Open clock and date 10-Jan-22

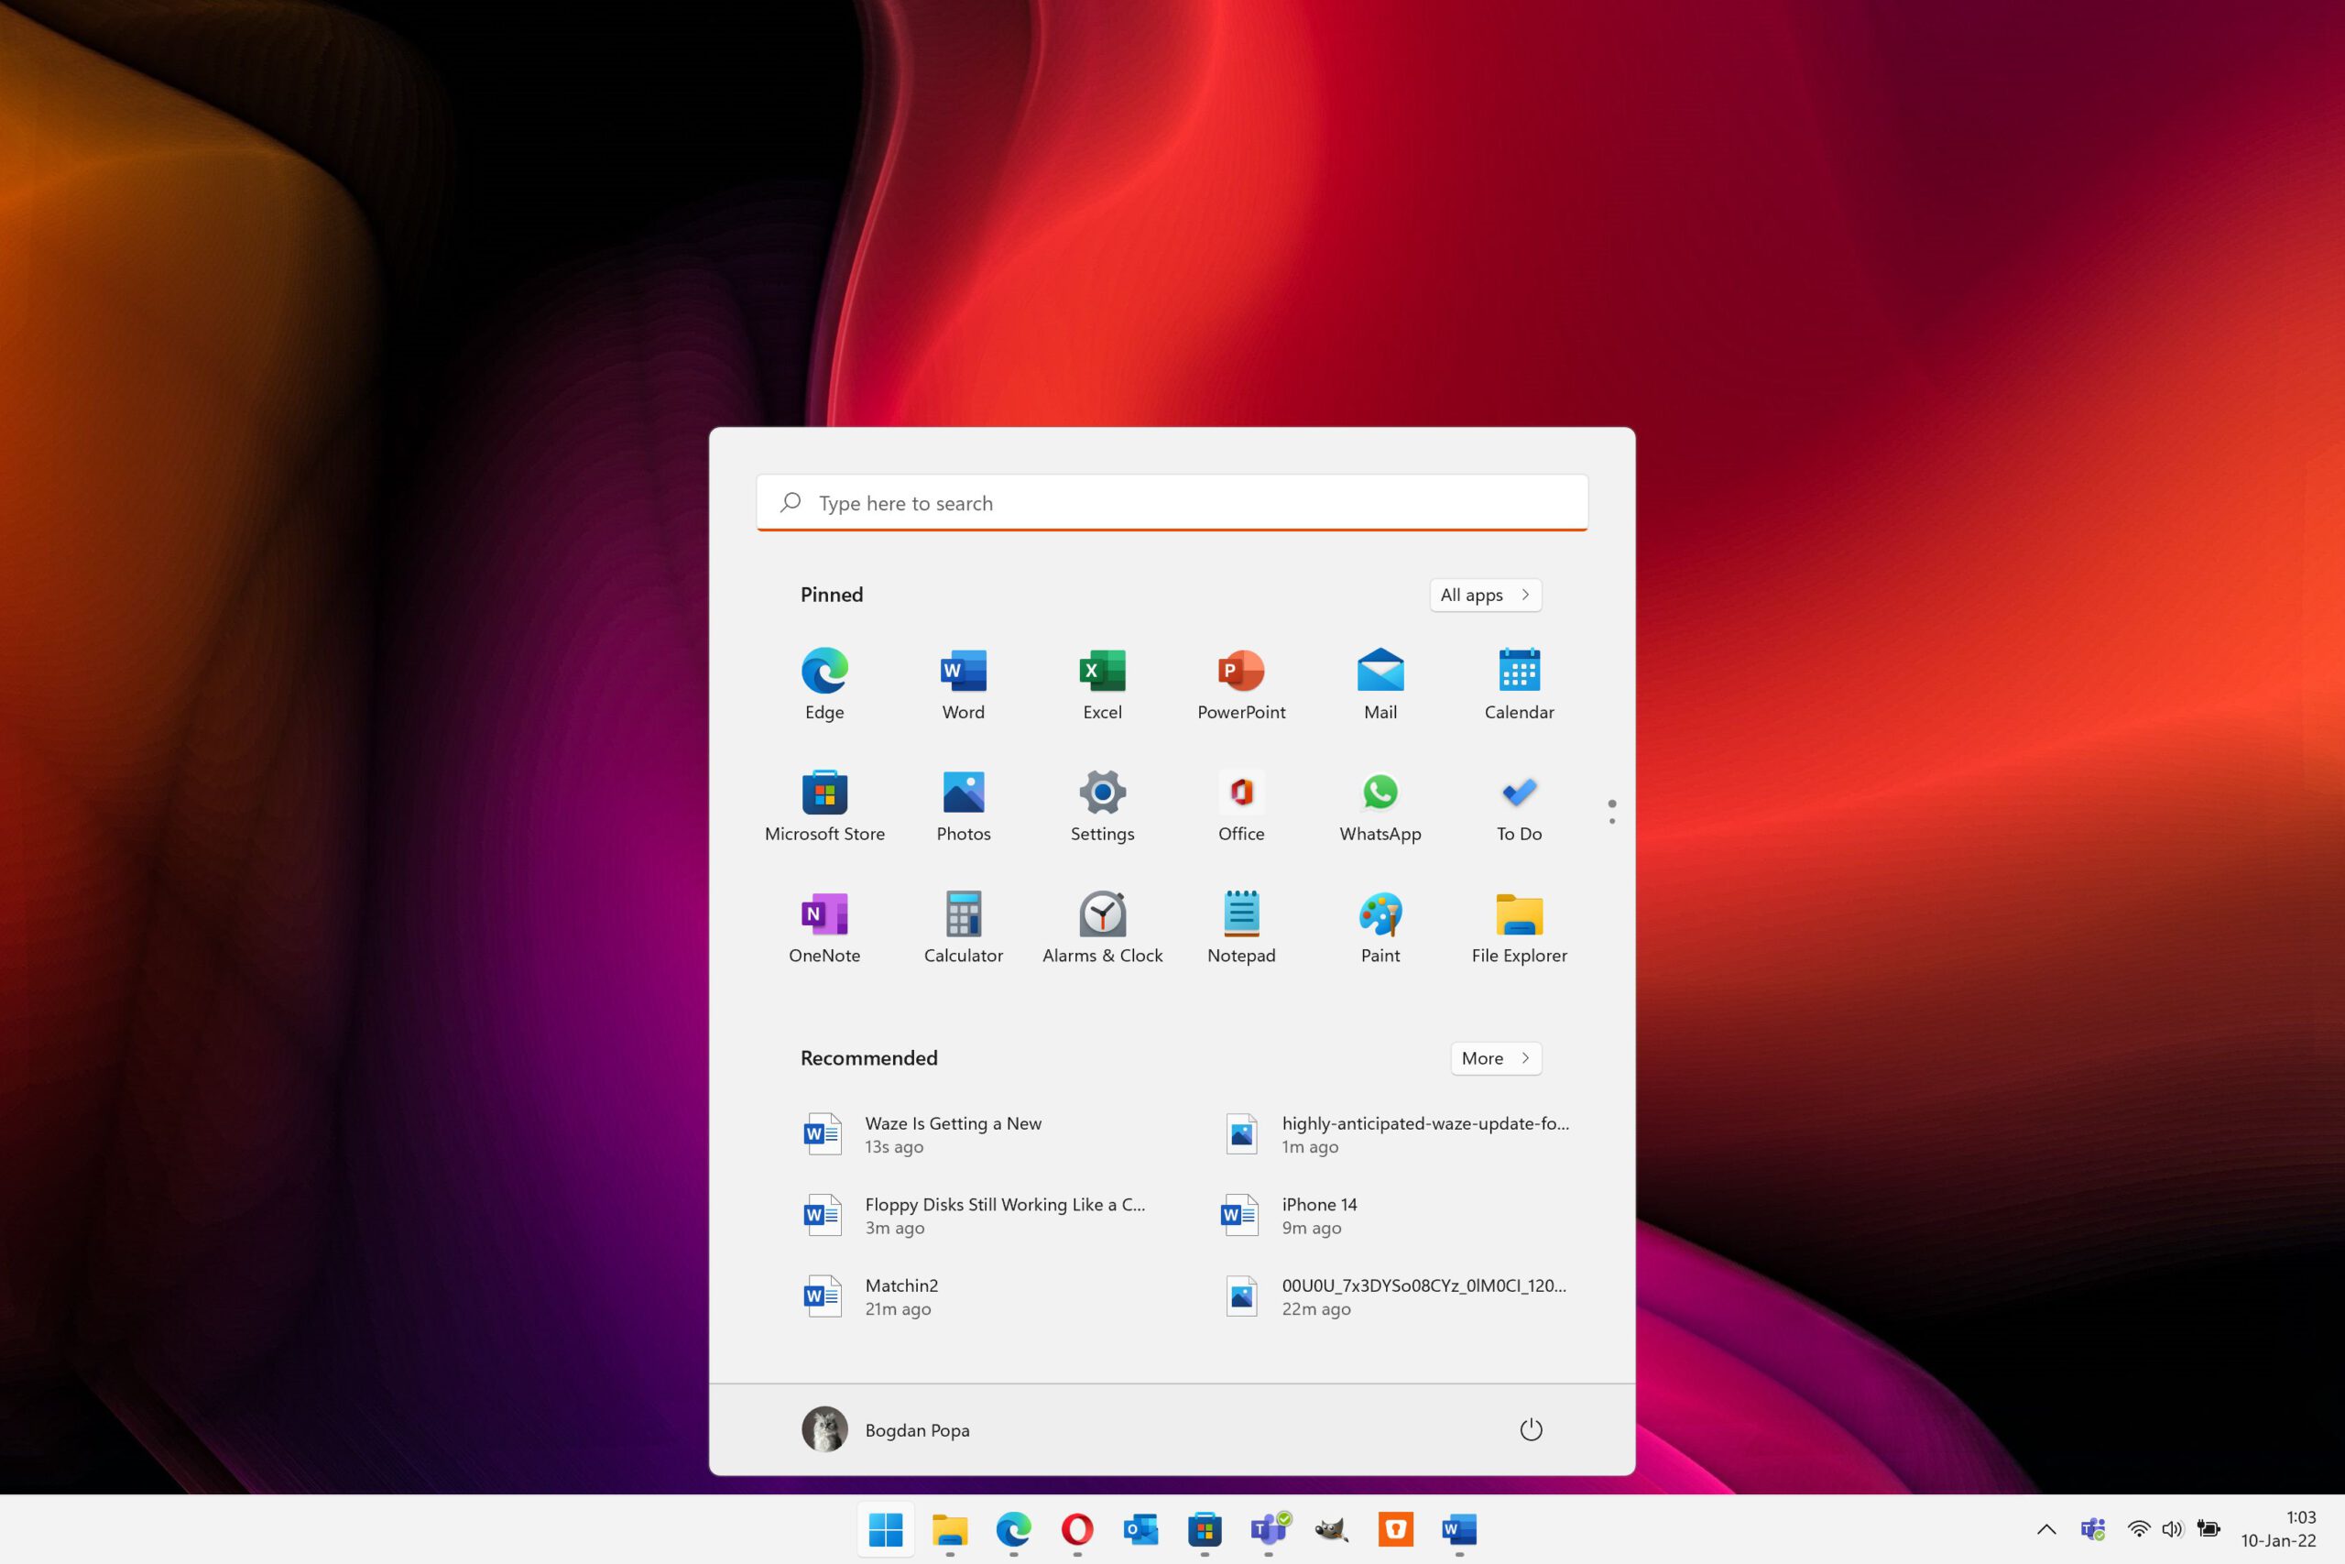point(2278,1529)
